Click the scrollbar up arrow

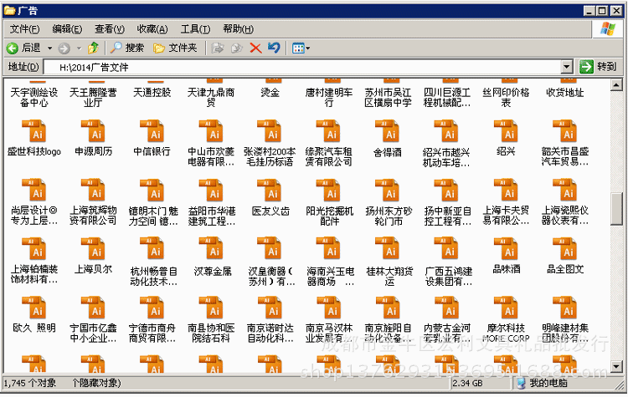click(616, 84)
